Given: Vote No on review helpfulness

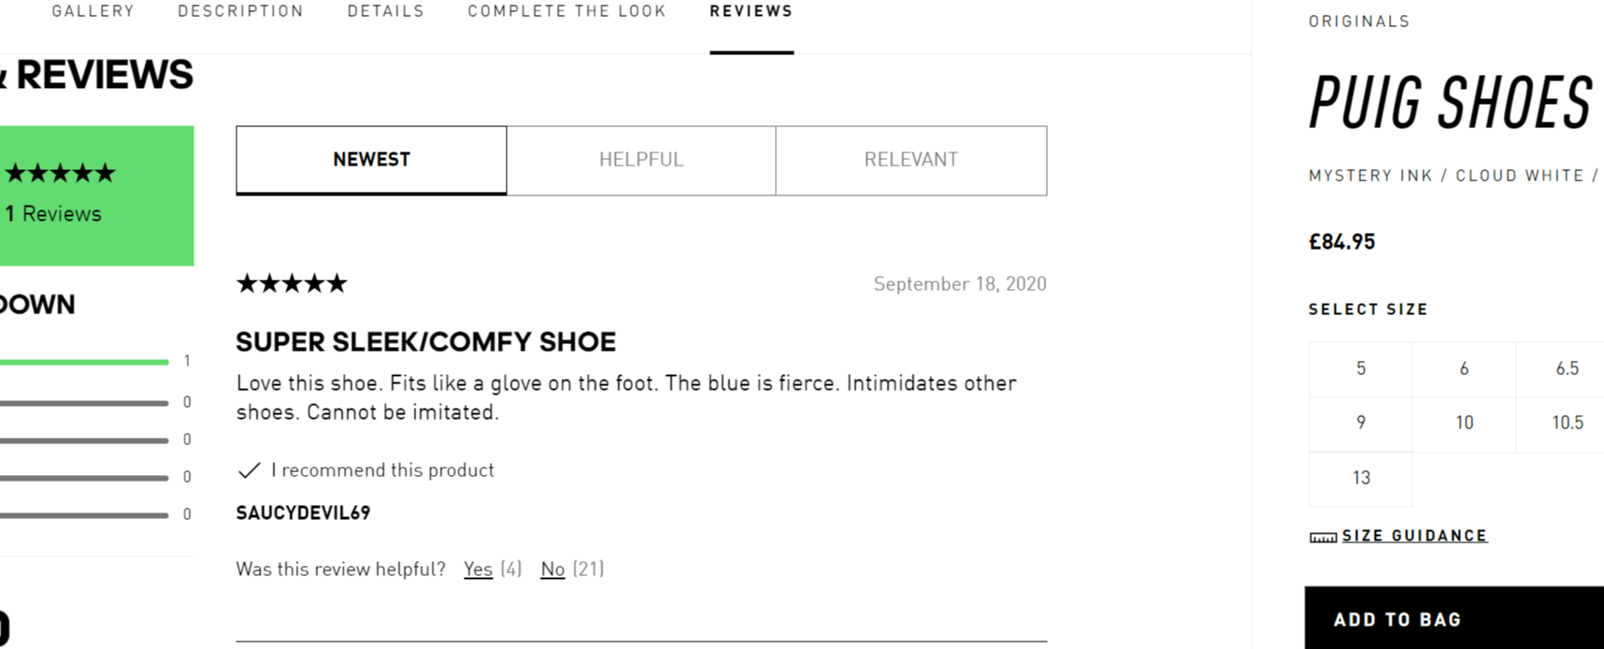Looking at the screenshot, I should coord(552,569).
